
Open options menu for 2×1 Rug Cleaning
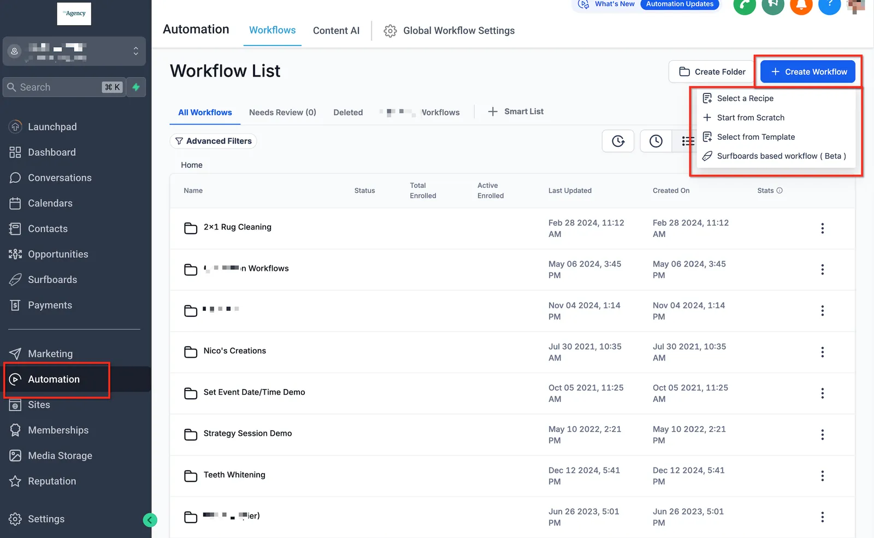822,228
